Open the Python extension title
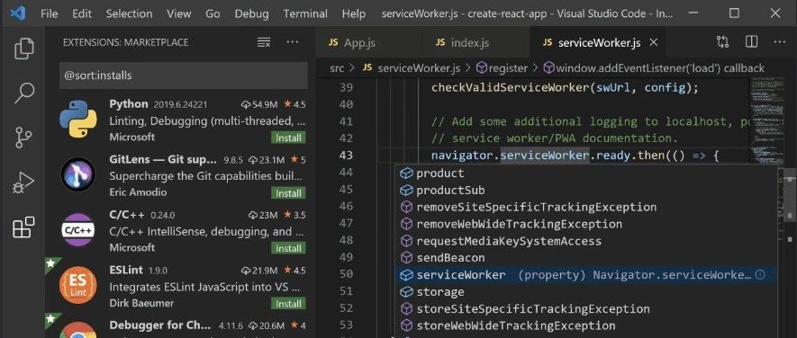 (x=129, y=104)
